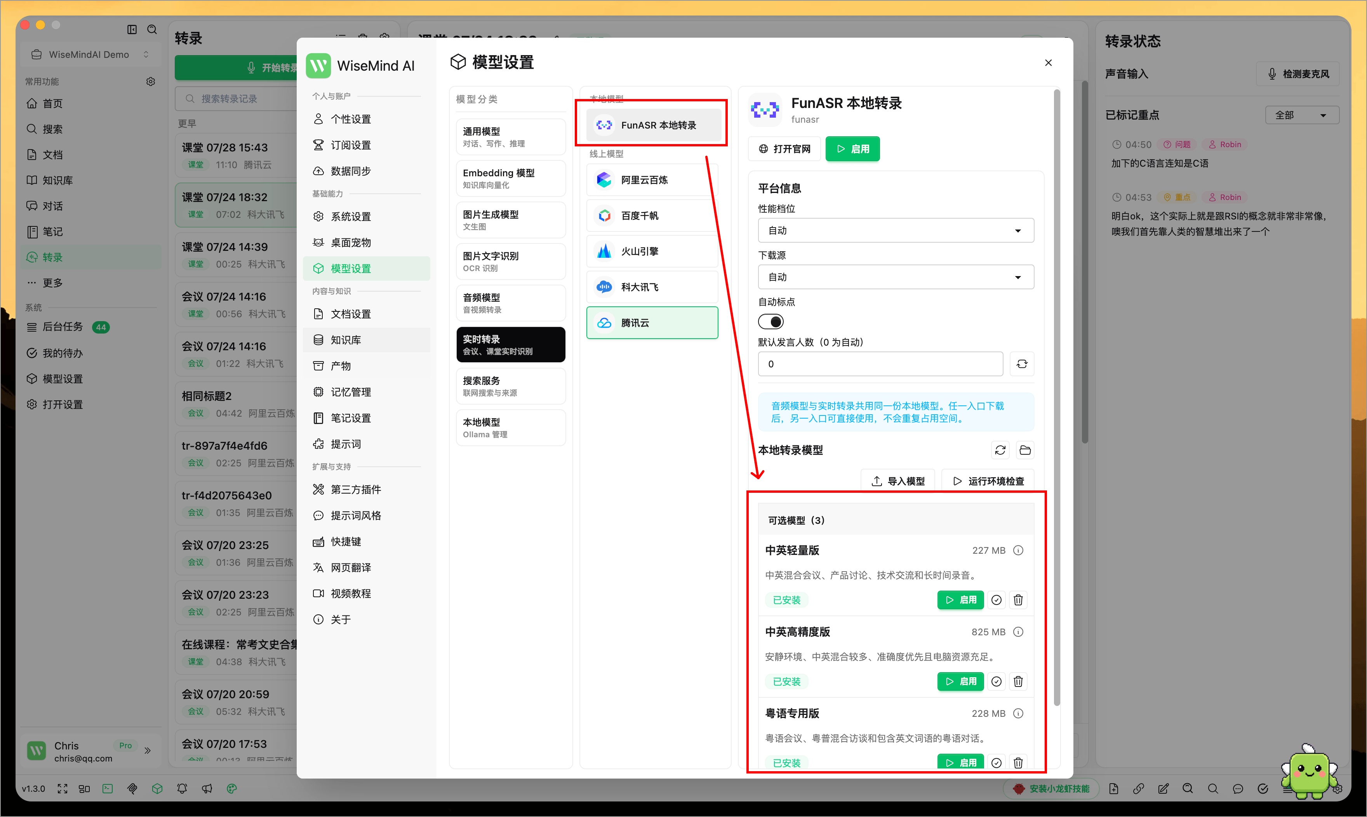
Task: Show info for the 粤语专用版 model
Action: tap(1019, 713)
